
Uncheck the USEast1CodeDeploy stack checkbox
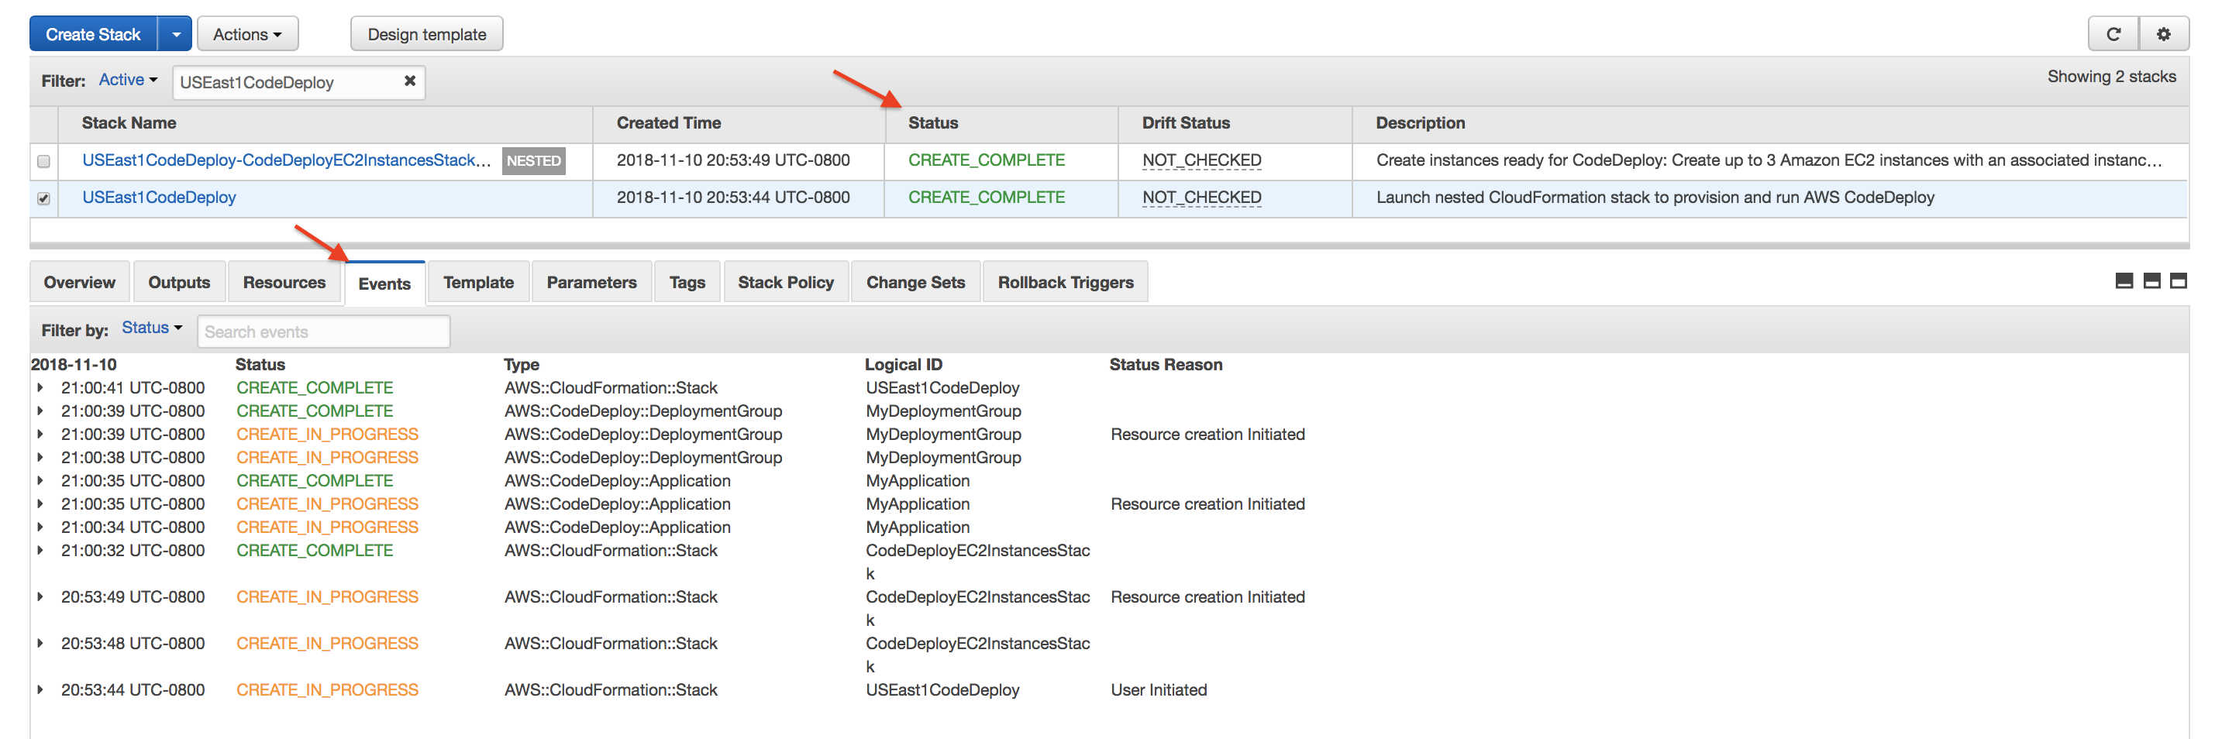[x=44, y=198]
